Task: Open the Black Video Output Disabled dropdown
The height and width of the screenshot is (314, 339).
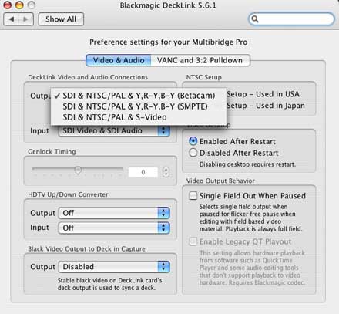Action: 114,267
